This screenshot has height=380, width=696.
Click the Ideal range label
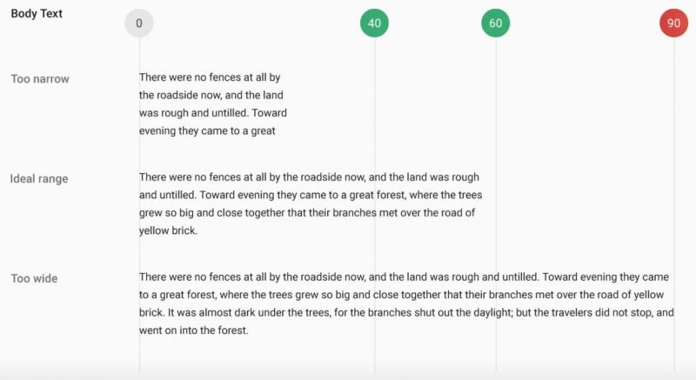pos(39,178)
